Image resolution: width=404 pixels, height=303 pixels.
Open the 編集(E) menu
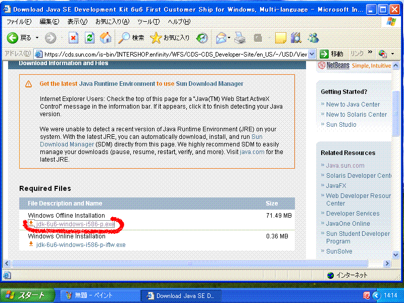tap(49, 22)
